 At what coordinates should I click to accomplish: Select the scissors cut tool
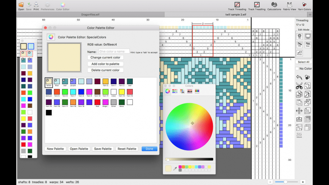coord(299,86)
